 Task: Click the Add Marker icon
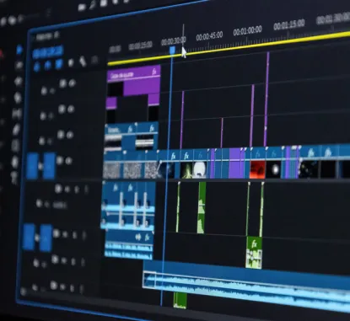coord(71,62)
